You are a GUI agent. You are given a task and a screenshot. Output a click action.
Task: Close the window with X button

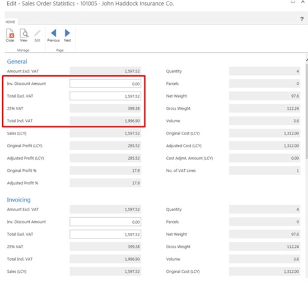[303, 2]
